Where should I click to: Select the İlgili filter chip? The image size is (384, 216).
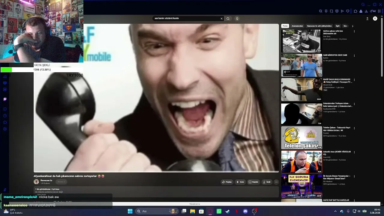pyautogui.click(x=337, y=26)
